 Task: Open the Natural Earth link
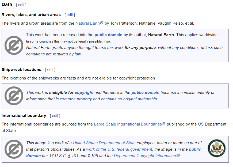coord(87,23)
